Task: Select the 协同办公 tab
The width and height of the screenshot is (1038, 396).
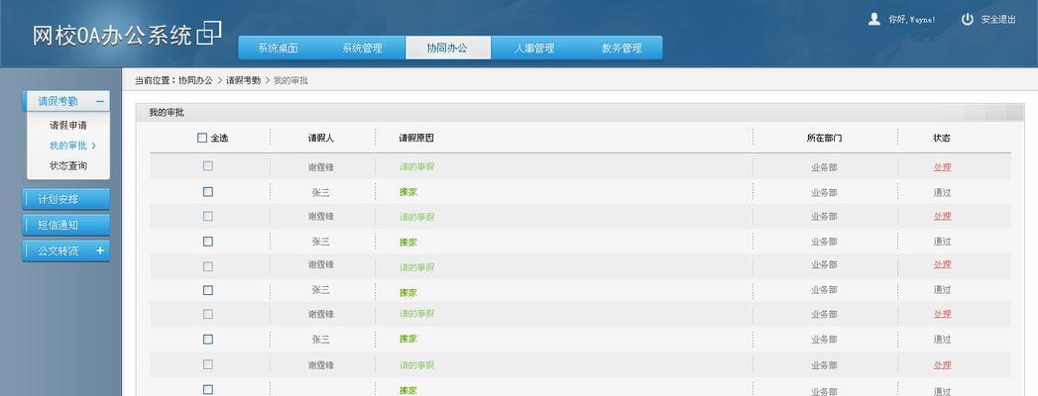Action: pyautogui.click(x=447, y=48)
